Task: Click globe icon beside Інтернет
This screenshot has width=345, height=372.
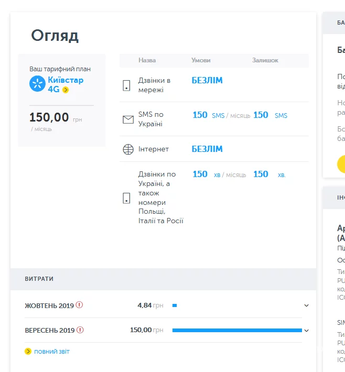Action: [x=128, y=149]
